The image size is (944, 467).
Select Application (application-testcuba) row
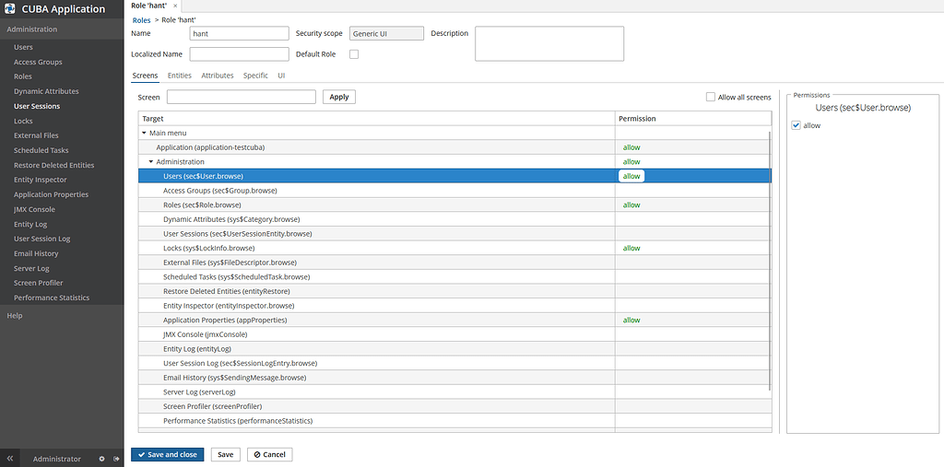click(x=454, y=147)
